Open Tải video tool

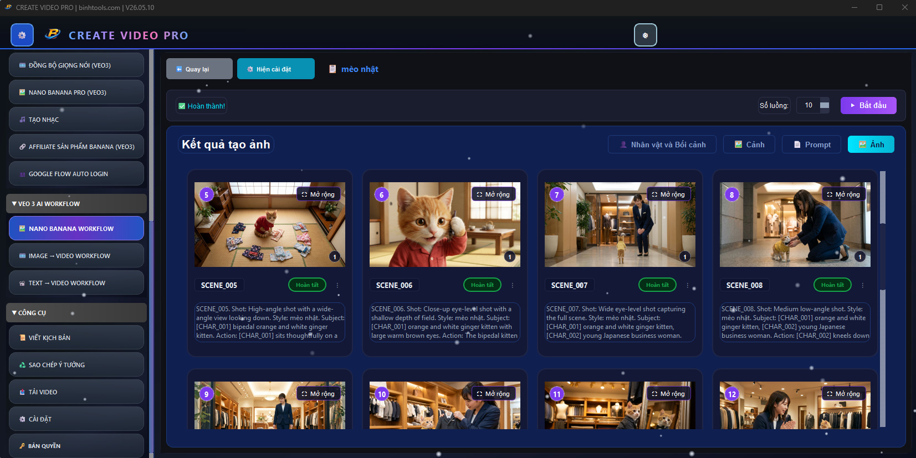tap(76, 392)
